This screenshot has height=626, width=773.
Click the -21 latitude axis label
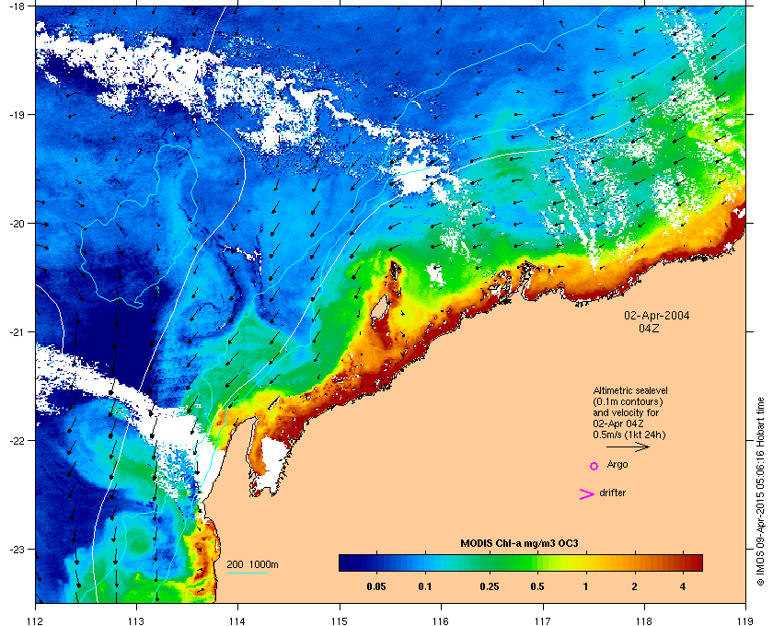point(17,331)
